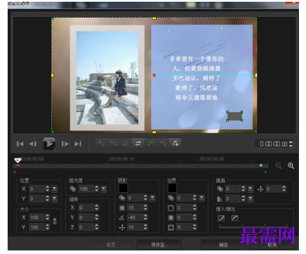Open the 阻光度 opacity slider dropdown
306x254 pixels.
point(104,189)
